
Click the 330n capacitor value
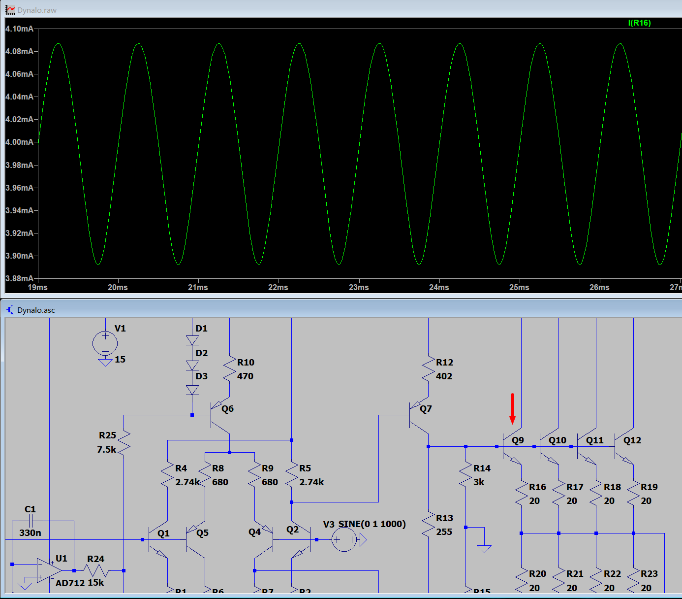31,533
